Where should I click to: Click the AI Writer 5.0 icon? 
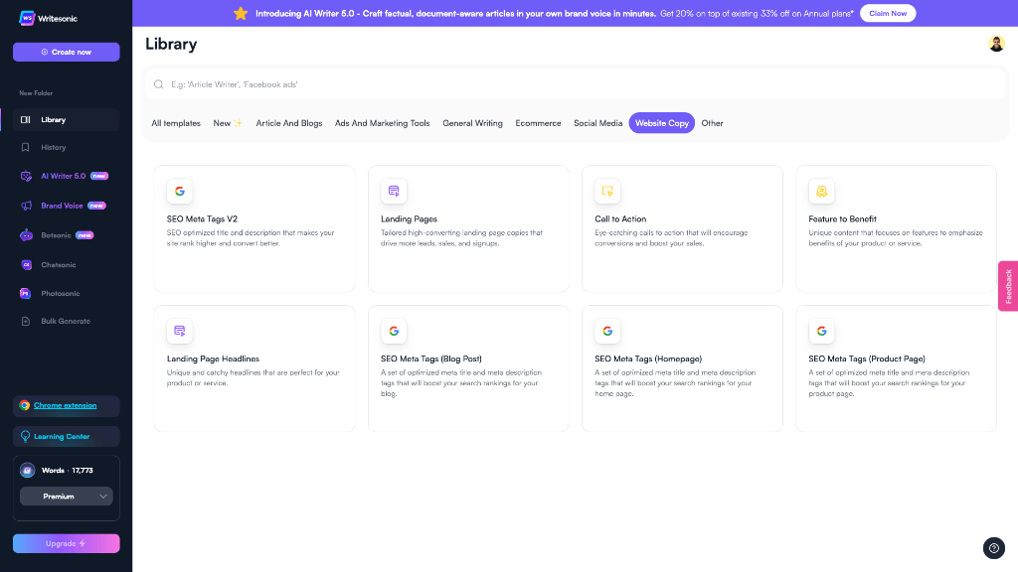point(26,177)
